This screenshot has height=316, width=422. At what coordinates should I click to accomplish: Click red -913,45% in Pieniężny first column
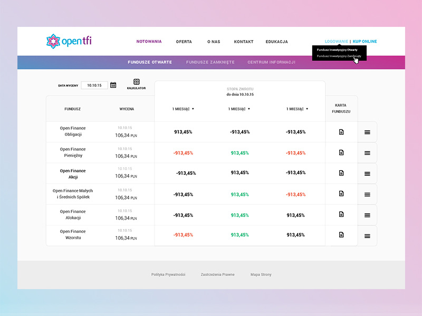coord(183,153)
